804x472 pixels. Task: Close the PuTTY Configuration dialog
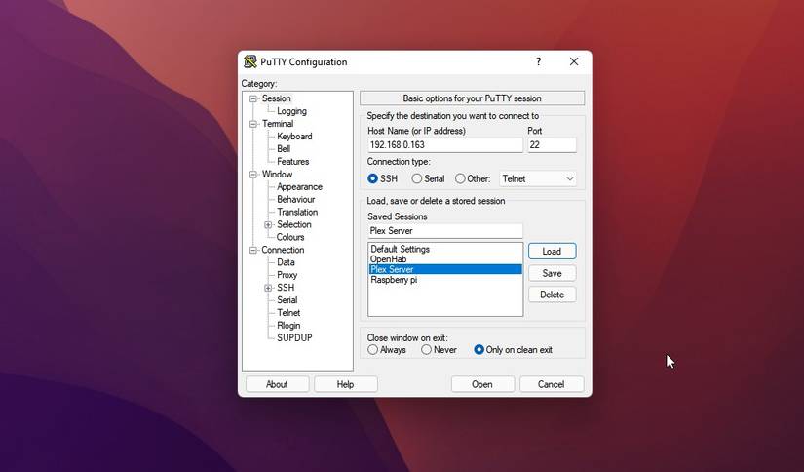click(x=574, y=61)
